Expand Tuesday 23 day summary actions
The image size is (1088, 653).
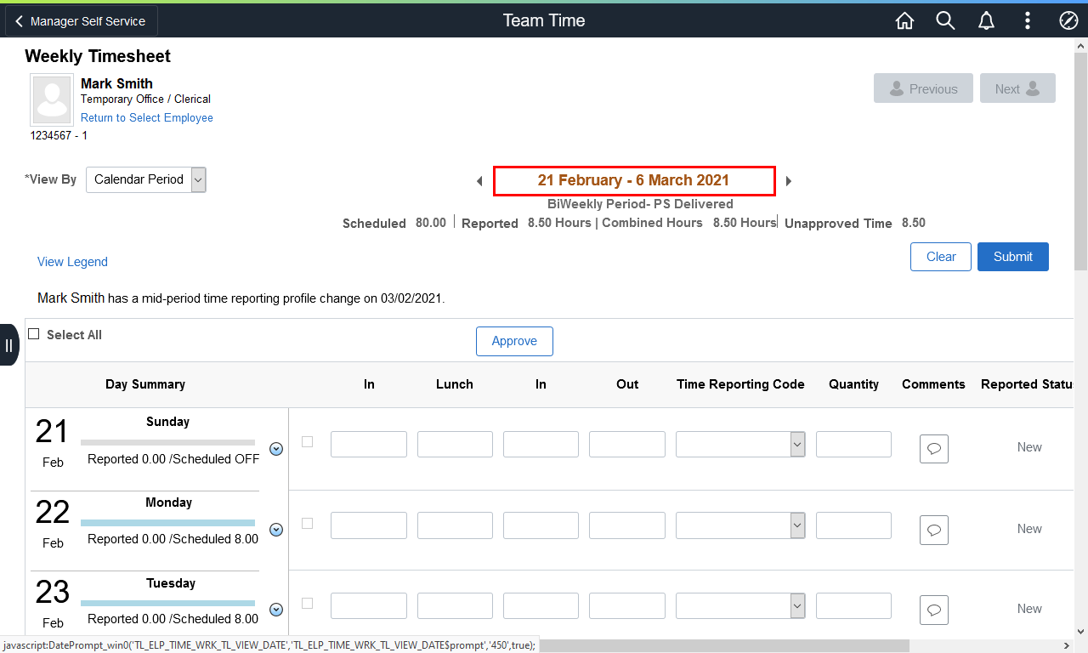click(276, 610)
